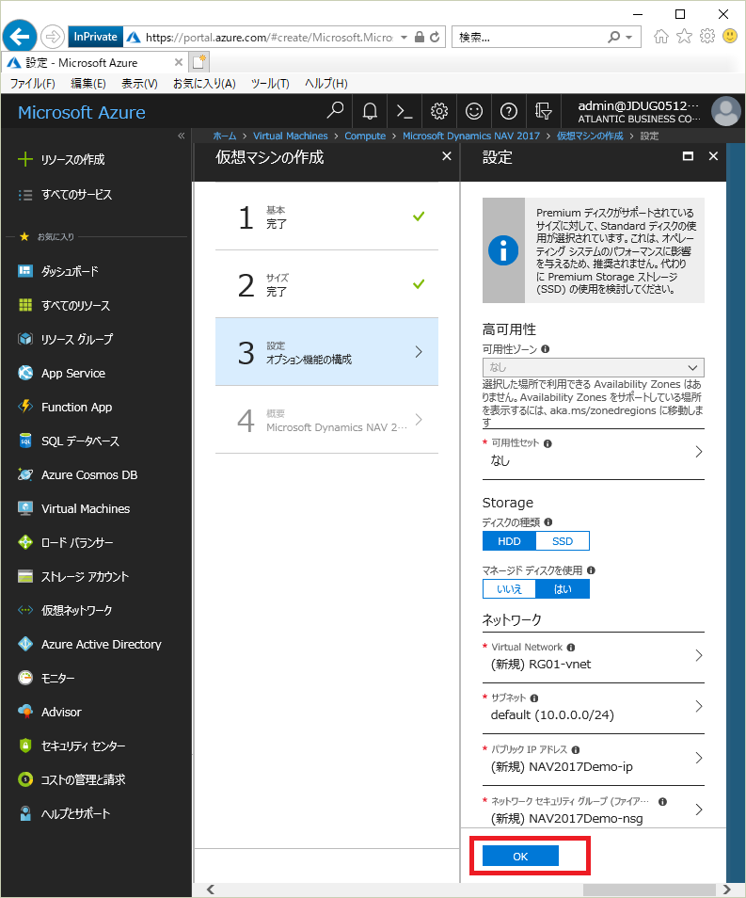
Task: Open ストレージ アカウント in the sidebar
Action: point(73,576)
